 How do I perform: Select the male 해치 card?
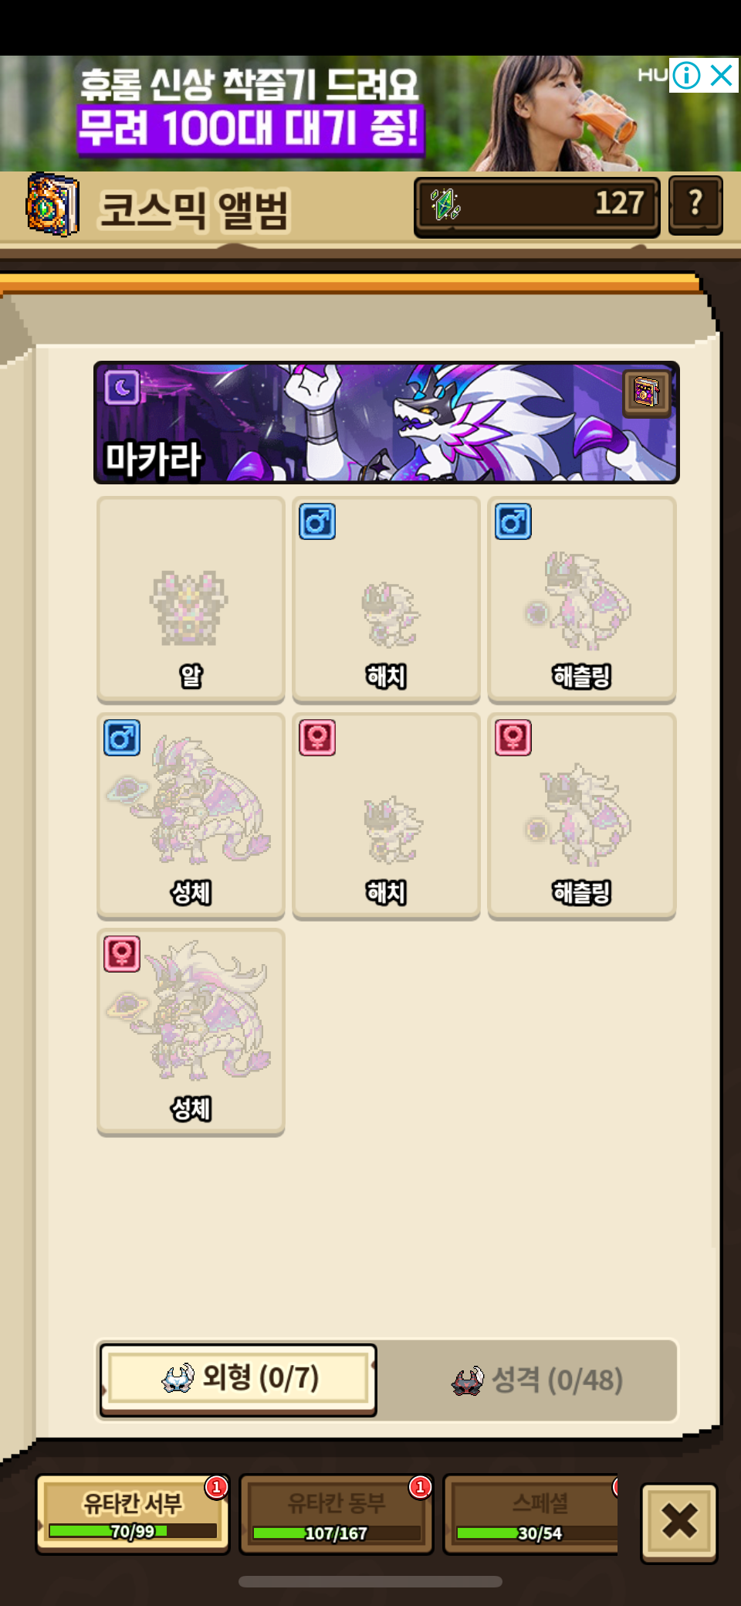[386, 599]
